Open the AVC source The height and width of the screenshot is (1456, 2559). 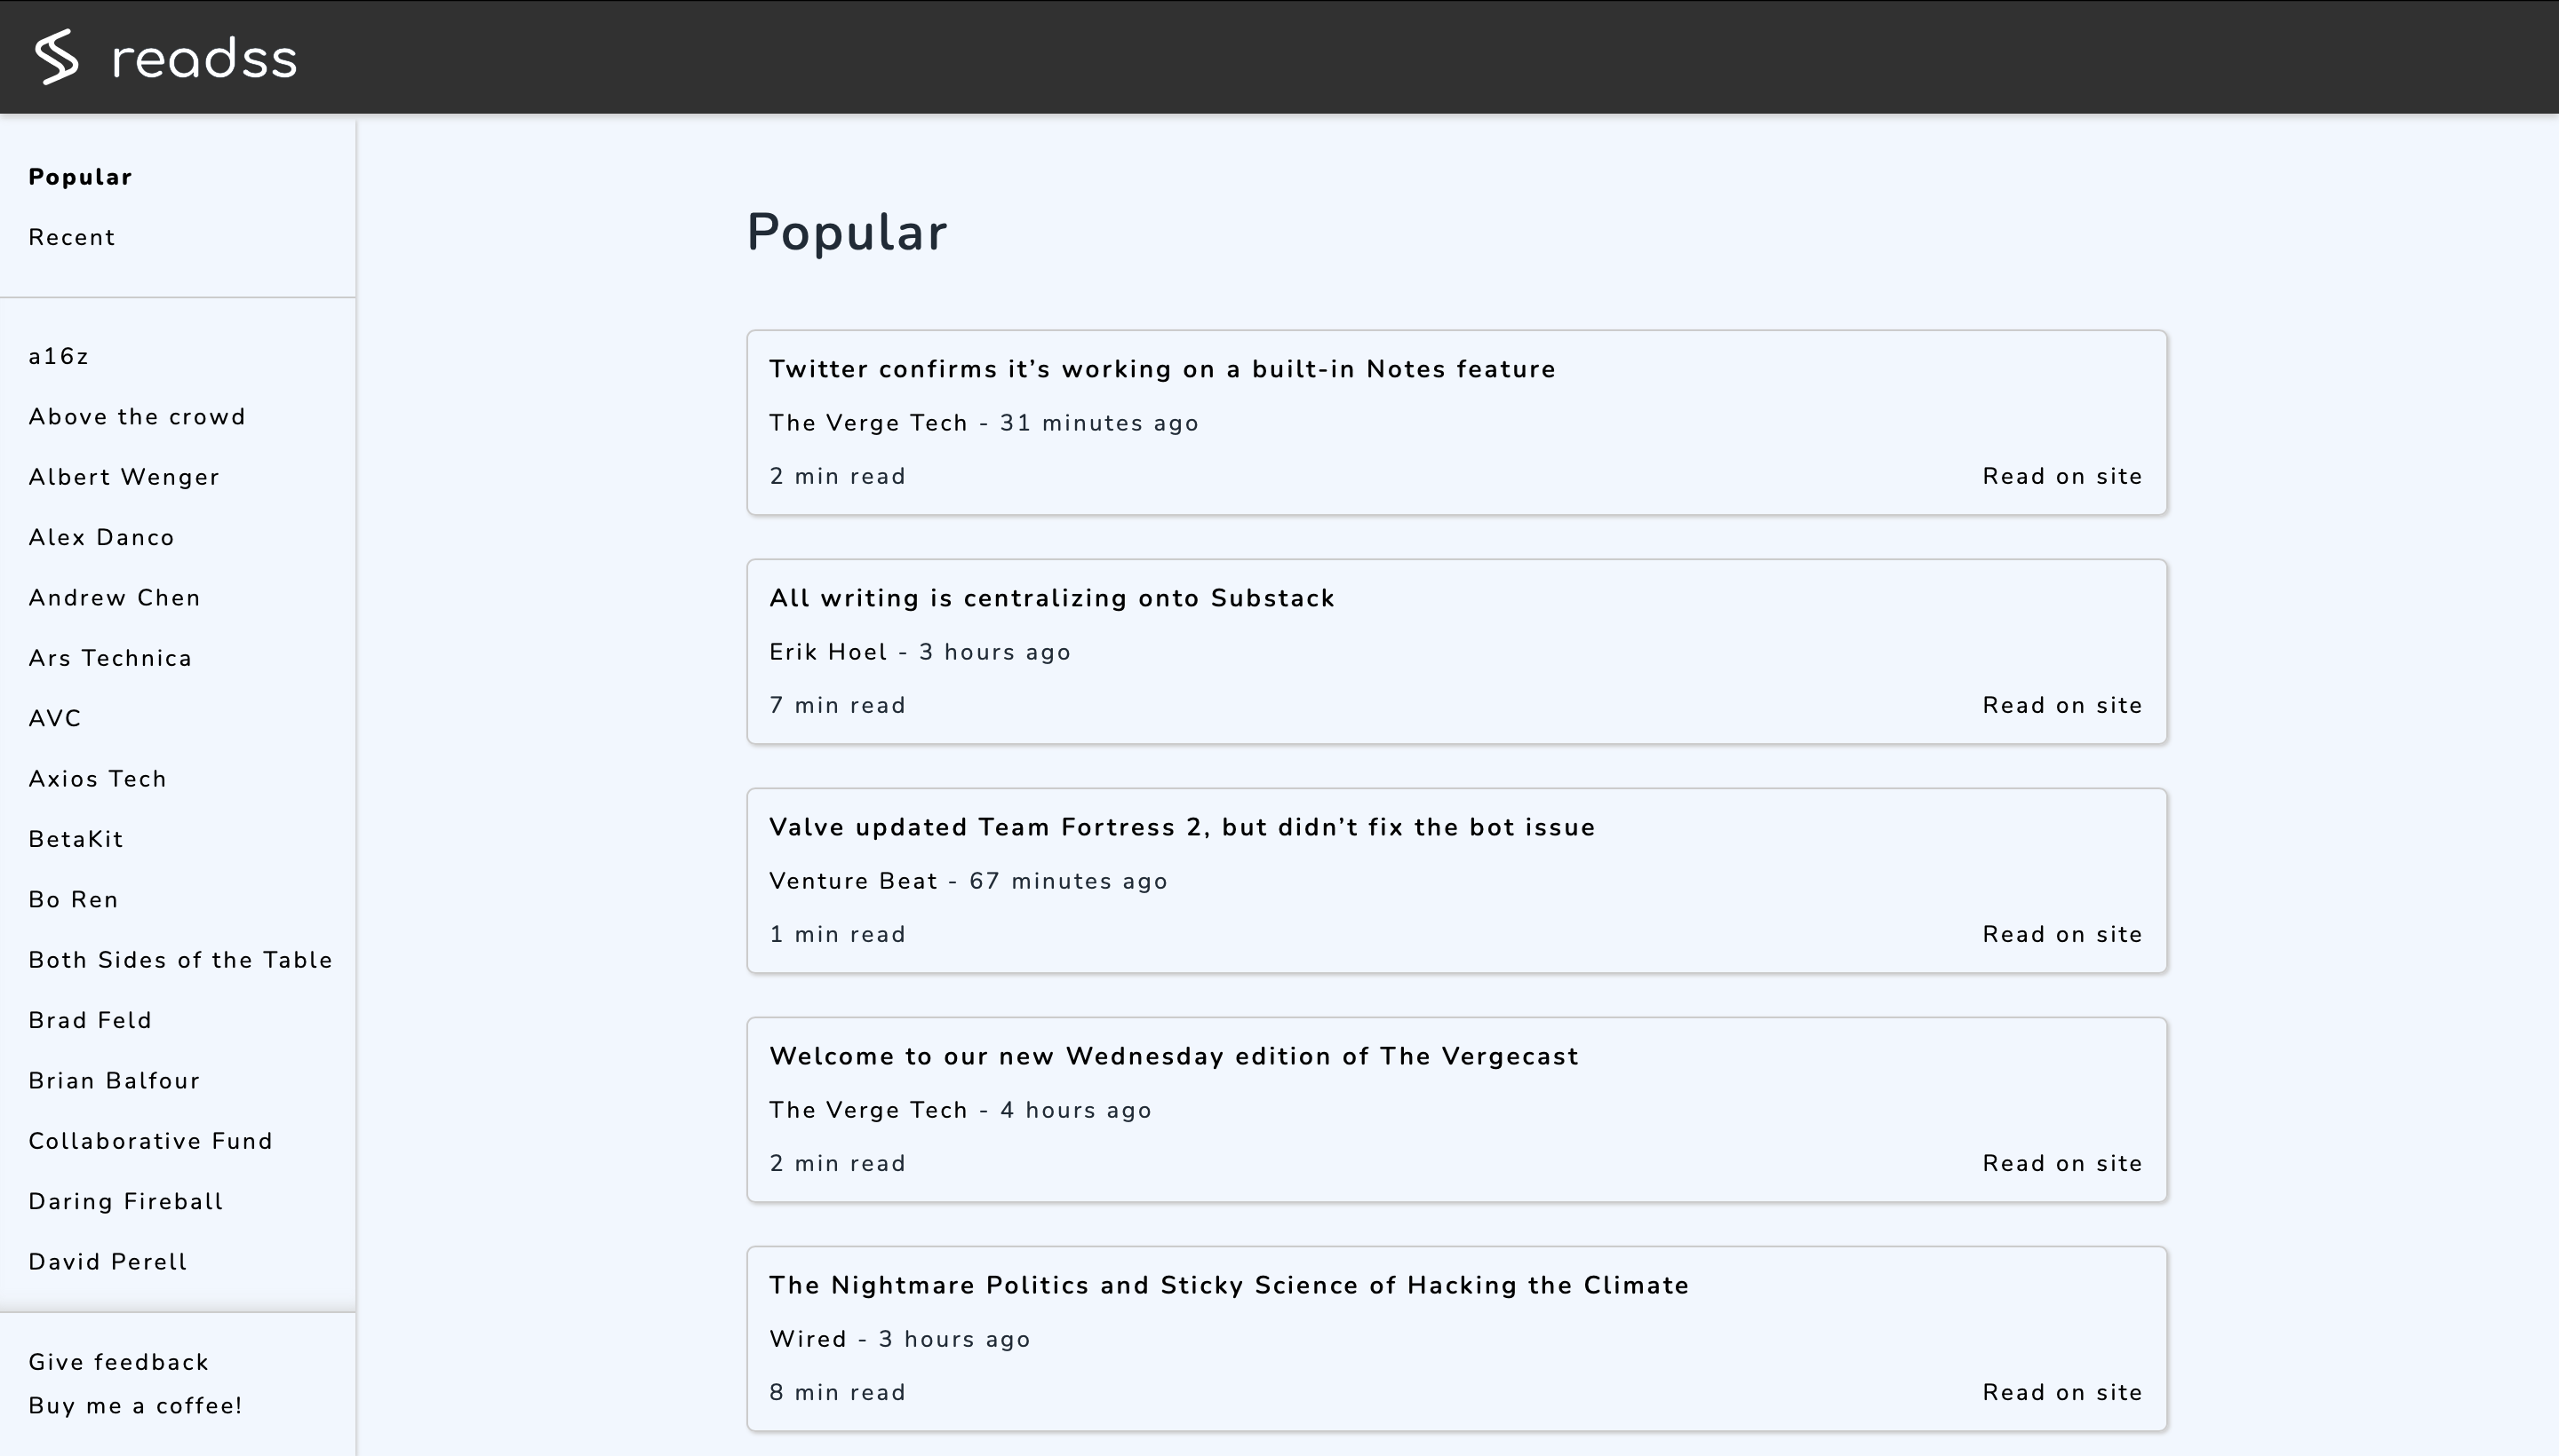coord(55,718)
